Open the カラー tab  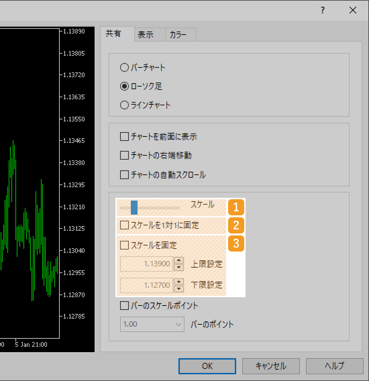181,35
